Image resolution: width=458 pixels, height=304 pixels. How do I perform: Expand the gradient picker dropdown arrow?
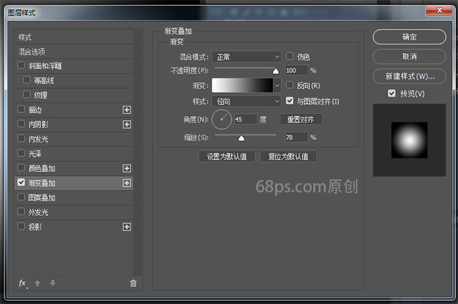tap(277, 86)
